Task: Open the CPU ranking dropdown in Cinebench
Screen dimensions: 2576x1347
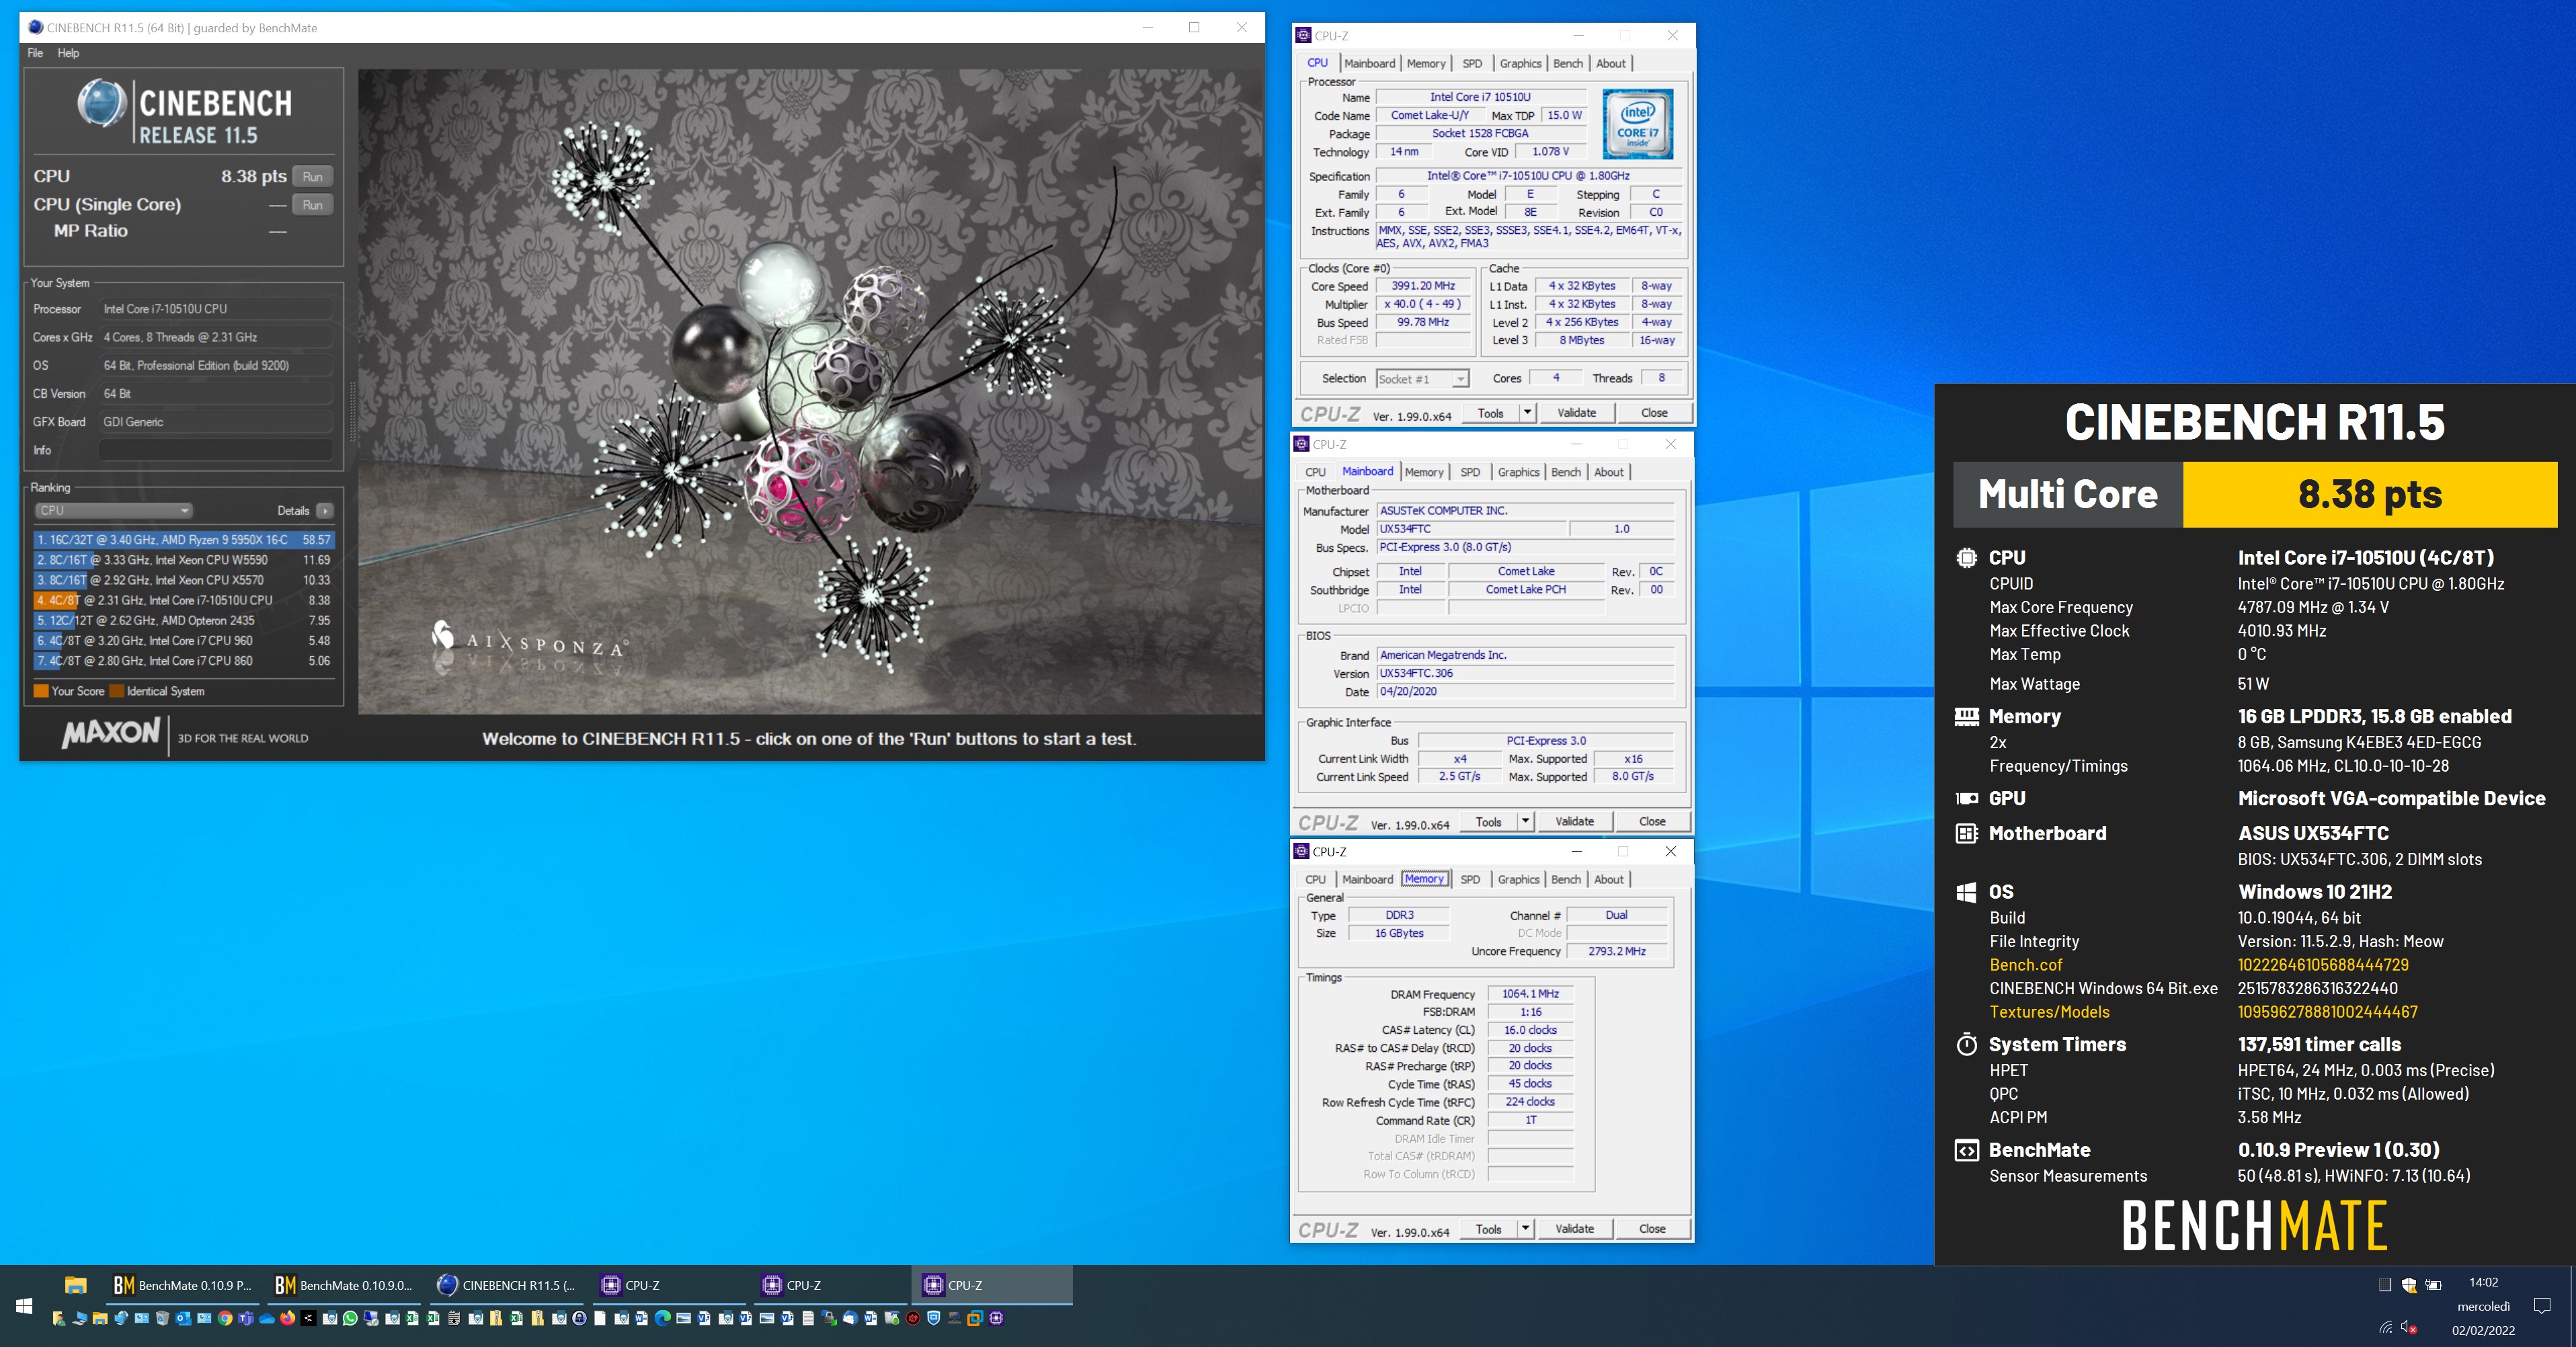Action: pos(113,510)
